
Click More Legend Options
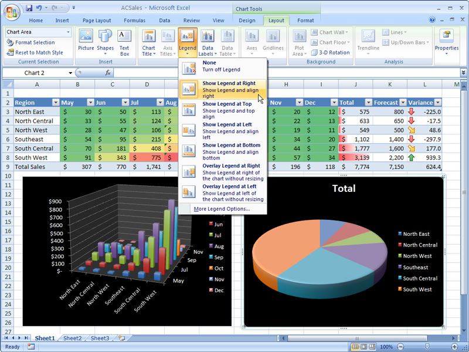[223, 209]
